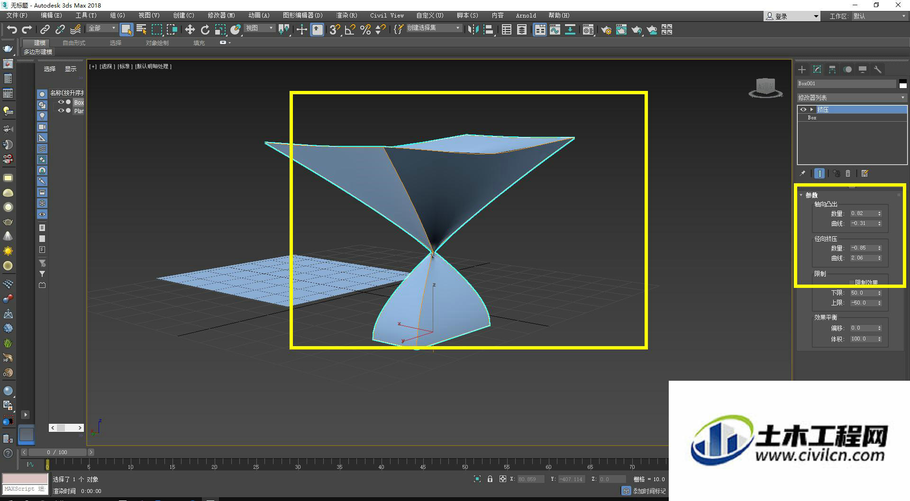Enable the 限制效果 checkbox
The width and height of the screenshot is (910, 501).
[851, 282]
